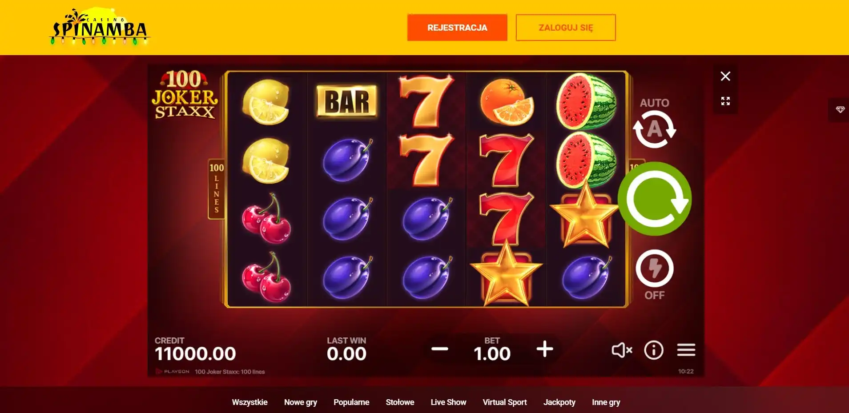Viewport: 849px width, 413px height.
Task: Open the hamburger game menu
Action: pyautogui.click(x=686, y=350)
